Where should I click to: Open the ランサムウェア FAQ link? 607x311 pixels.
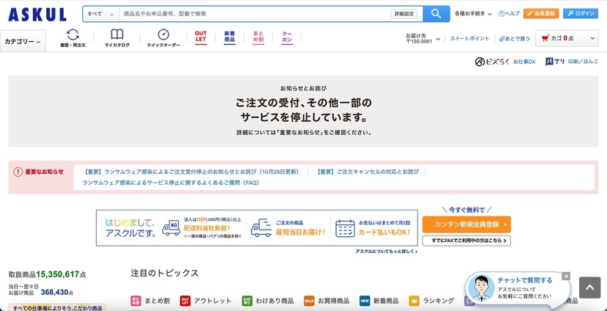[x=171, y=183]
